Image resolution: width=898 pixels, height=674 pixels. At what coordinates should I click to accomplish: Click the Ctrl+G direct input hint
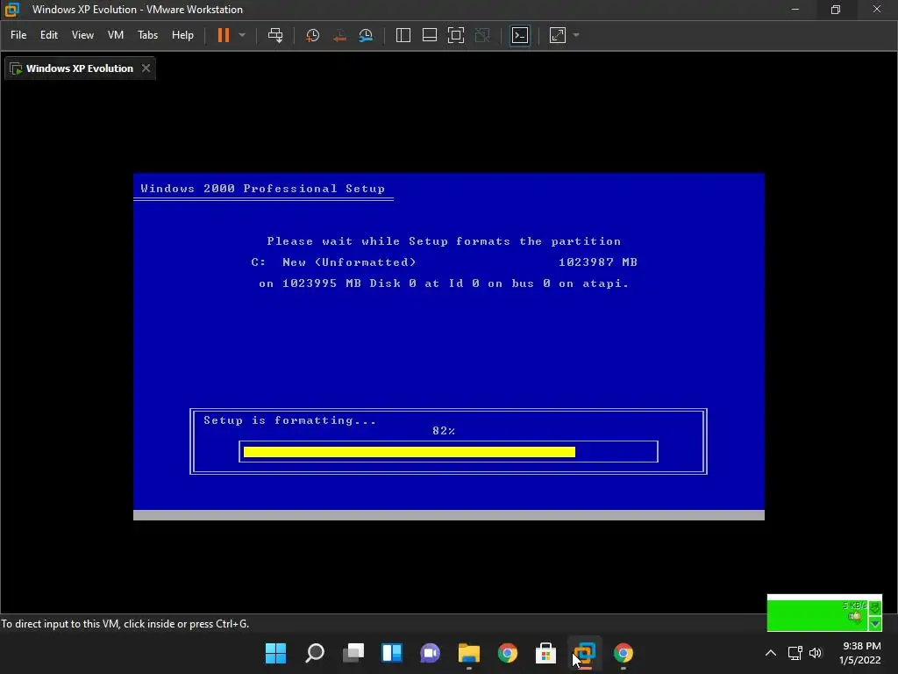pos(125,624)
